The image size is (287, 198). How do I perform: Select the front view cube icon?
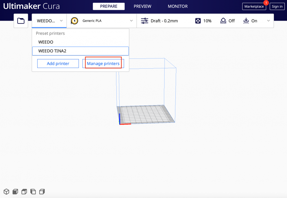point(15,192)
